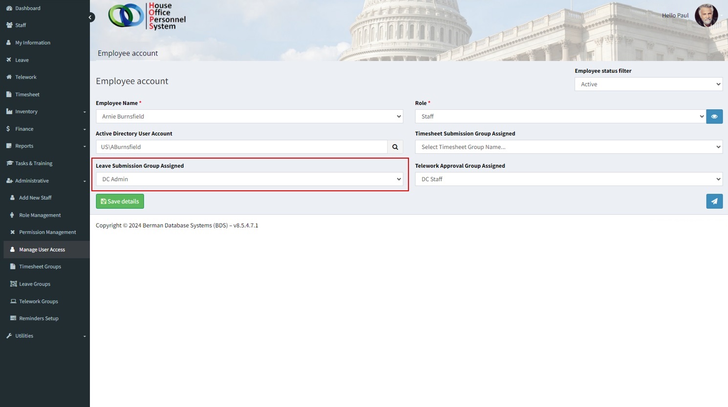Click the House Office Personnel System logo
This screenshot has width=728, height=407.
(x=147, y=16)
